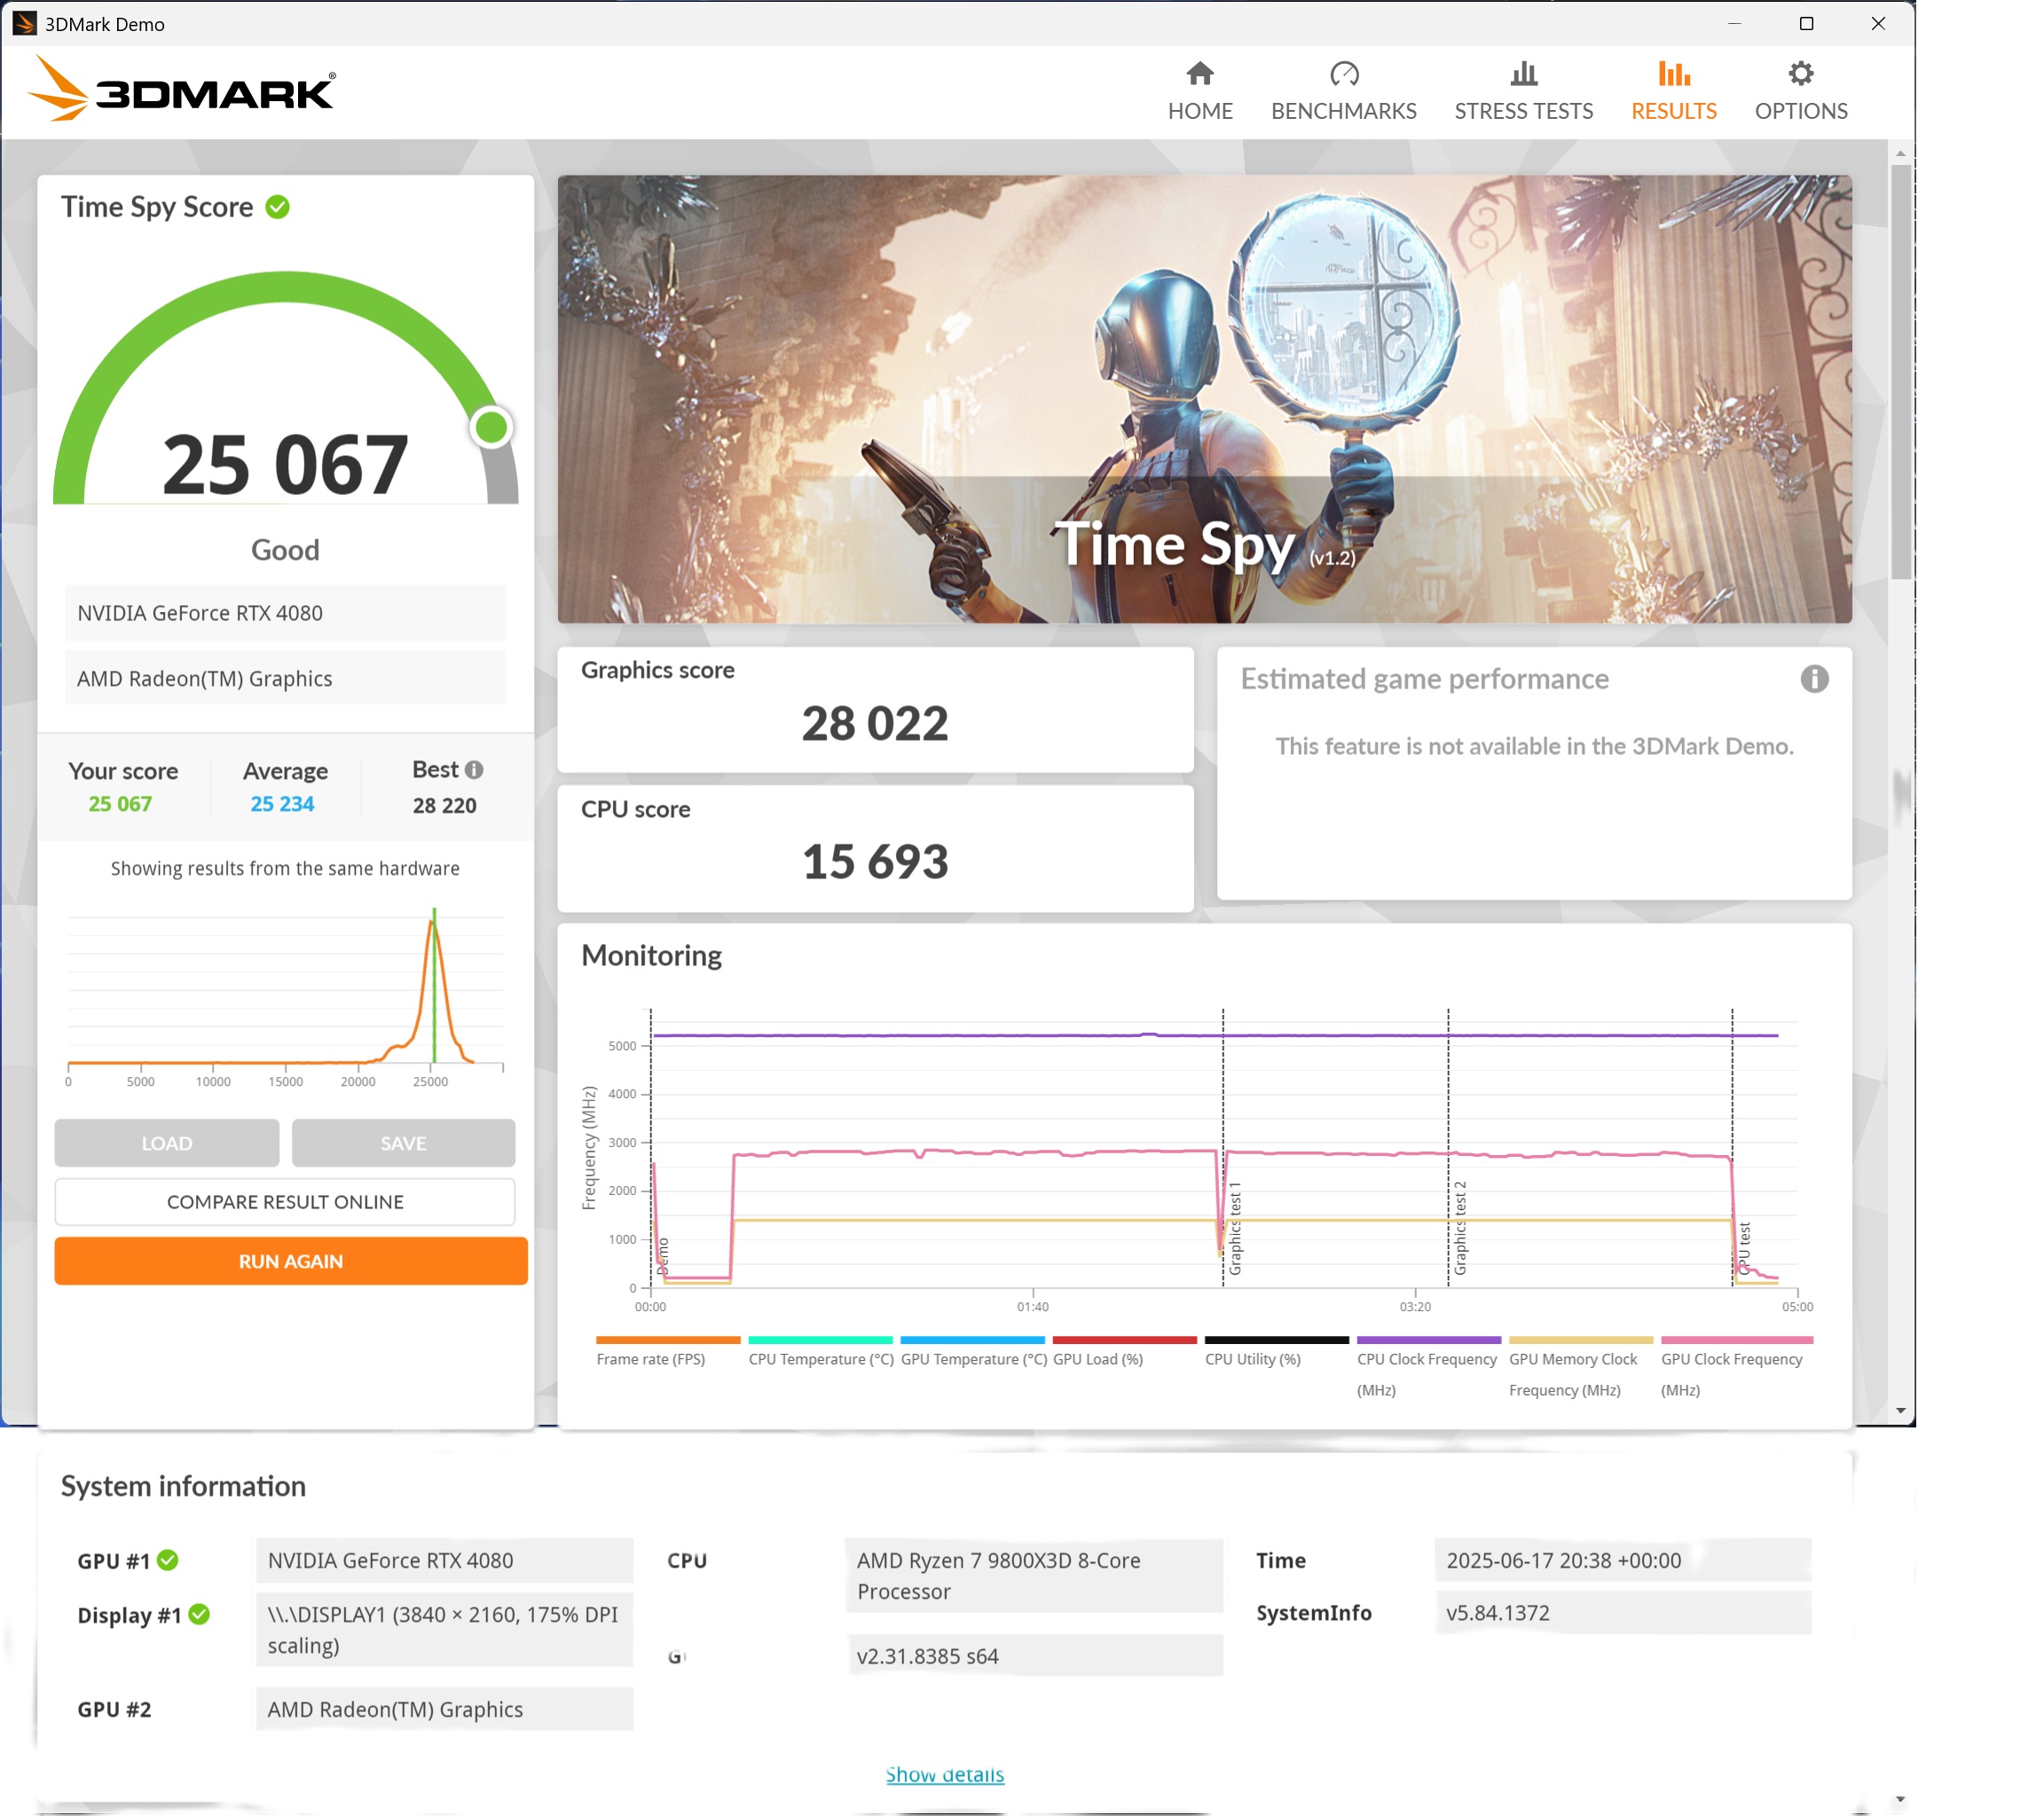Click COMPARE RESULT ONLINE
This screenshot has height=1816, width=2044.
[x=285, y=1202]
